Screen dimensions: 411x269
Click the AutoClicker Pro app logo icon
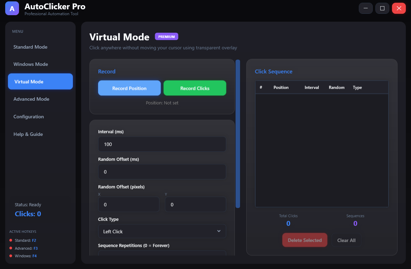pyautogui.click(x=12, y=8)
